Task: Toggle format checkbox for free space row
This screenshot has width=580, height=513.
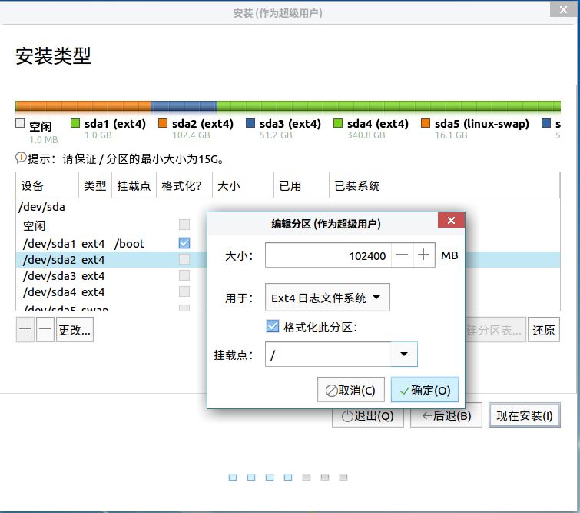Action: [x=184, y=225]
